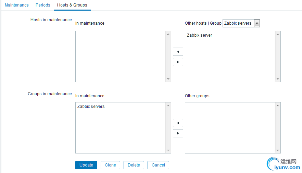Screen dimensions: 302x173
Task: Select the Hosts & Groups tab
Action: 72,5
